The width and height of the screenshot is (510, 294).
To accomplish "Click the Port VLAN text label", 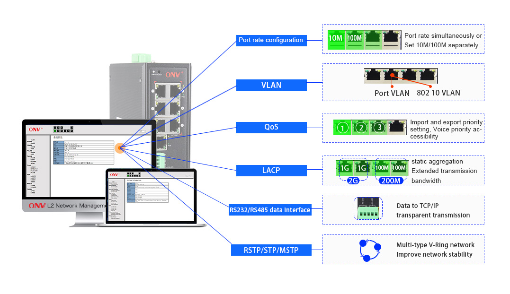I will click(x=392, y=93).
